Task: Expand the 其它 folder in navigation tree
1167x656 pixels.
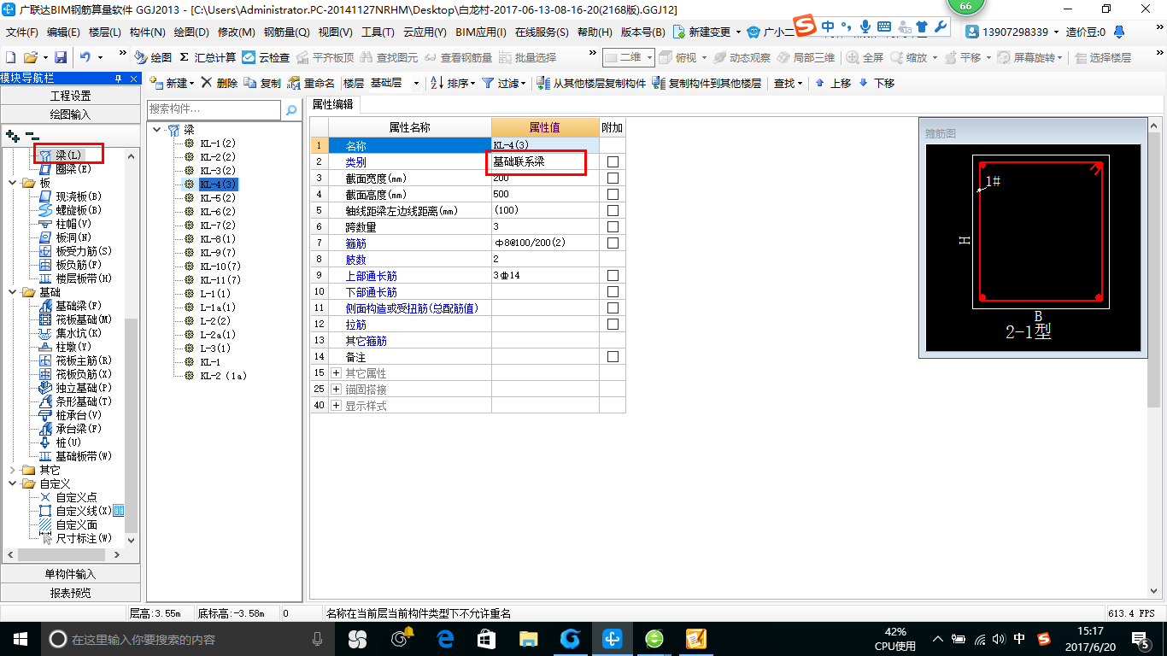Action: pos(12,470)
